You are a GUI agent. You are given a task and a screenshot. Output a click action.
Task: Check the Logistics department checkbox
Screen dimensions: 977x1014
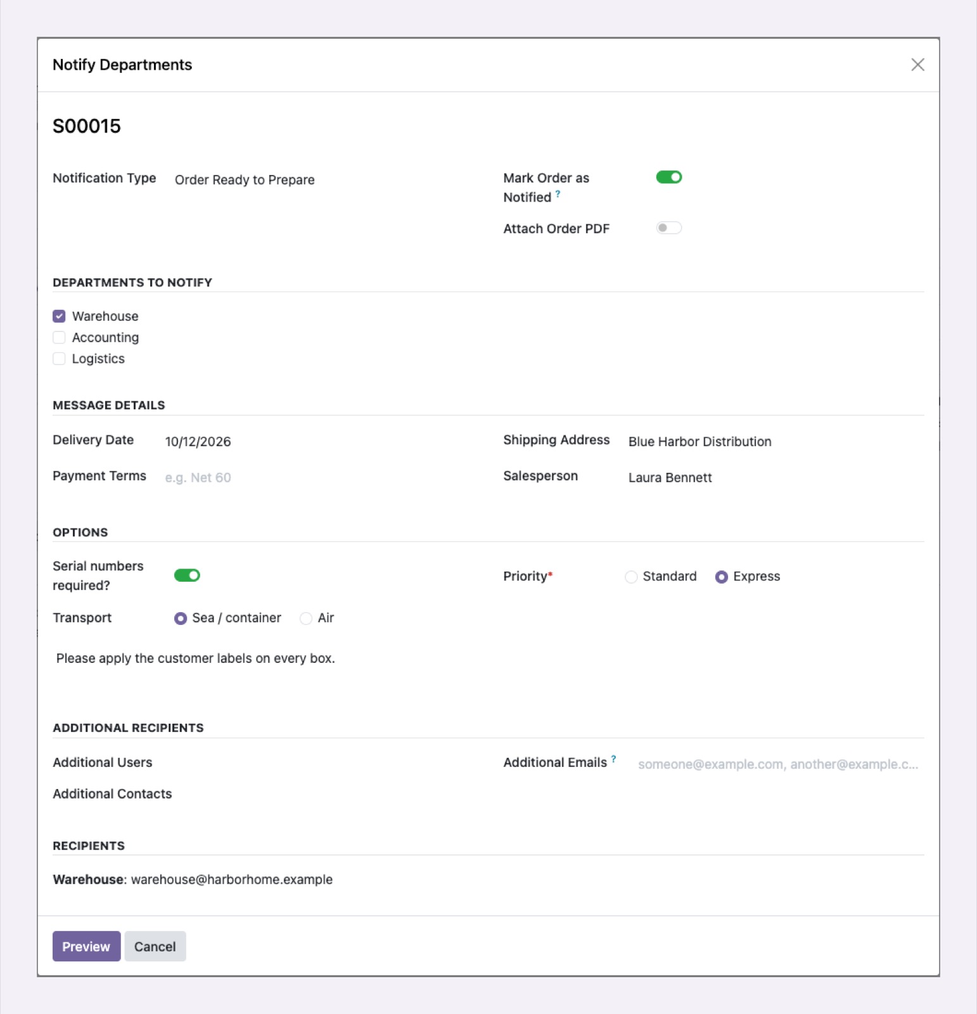(59, 359)
